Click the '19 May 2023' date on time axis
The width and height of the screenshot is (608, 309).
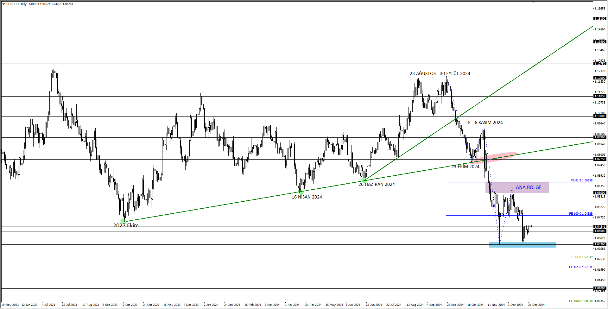click(10, 305)
